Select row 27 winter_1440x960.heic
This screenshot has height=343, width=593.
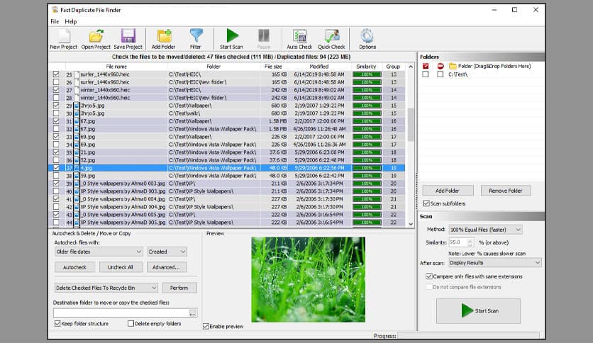tap(227, 90)
